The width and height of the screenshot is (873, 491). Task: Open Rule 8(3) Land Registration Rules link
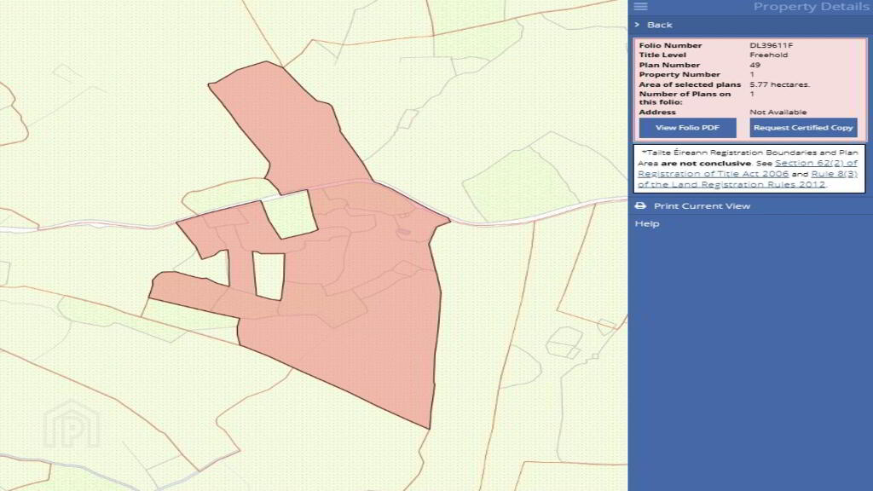[748, 179]
